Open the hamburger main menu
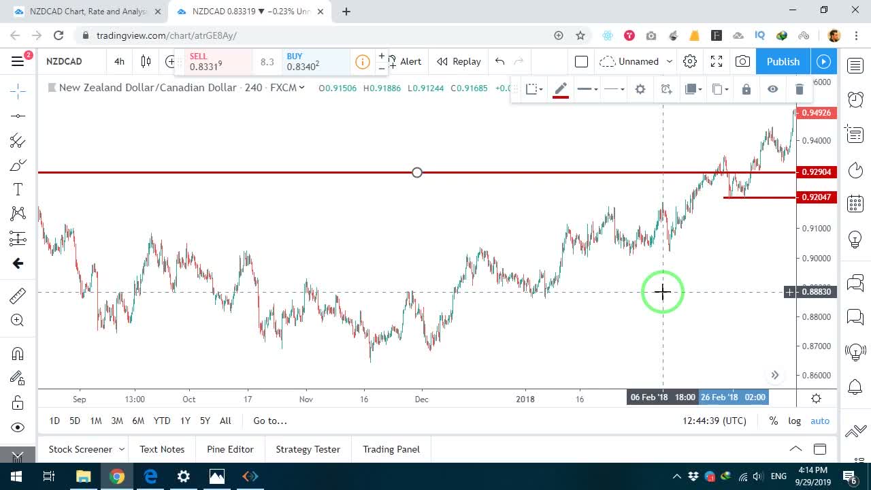This screenshot has width=871, height=490. (18, 61)
